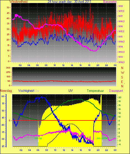Click the 18 hour tick on bottom graph axis

tap(89, 150)
